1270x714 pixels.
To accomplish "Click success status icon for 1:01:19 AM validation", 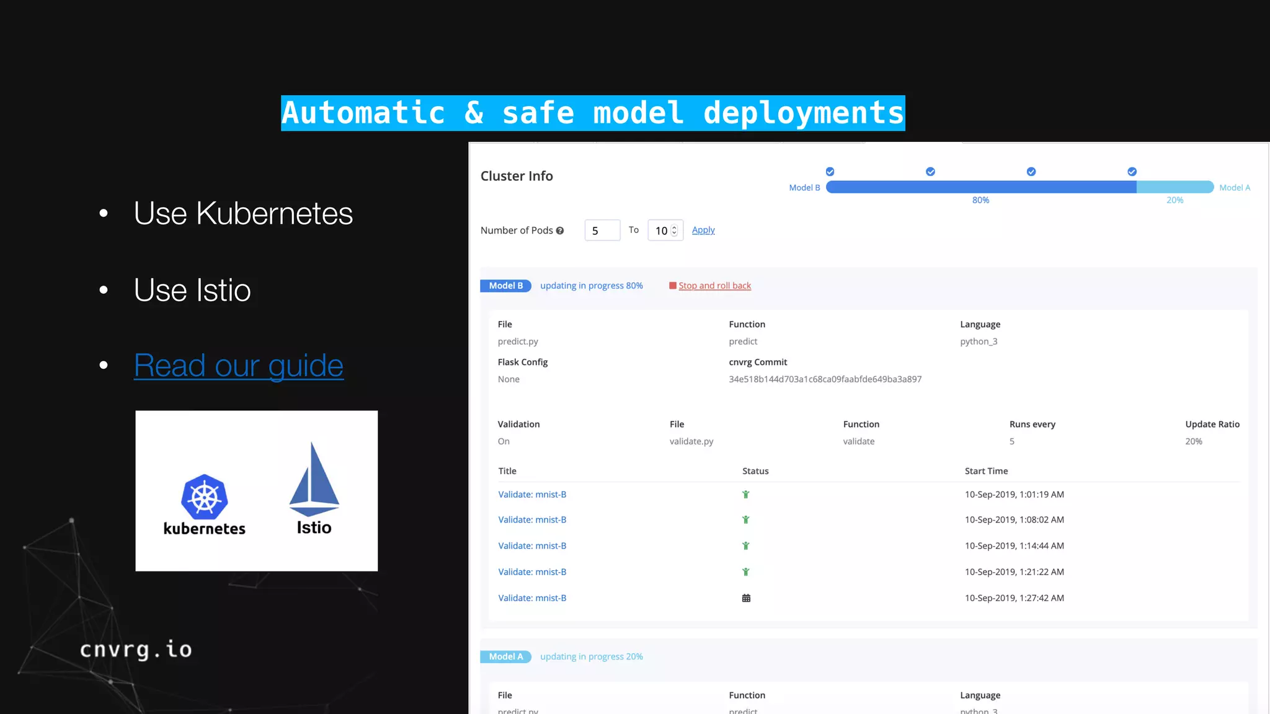I will pos(746,495).
